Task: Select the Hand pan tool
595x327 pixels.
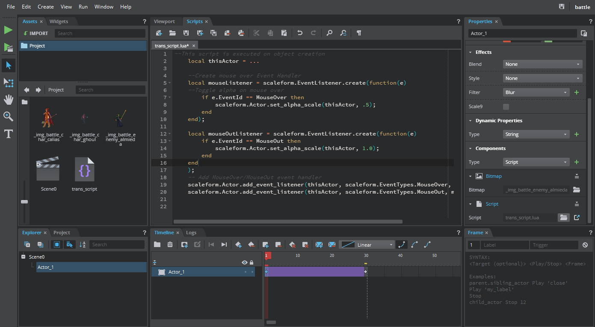Action: [8, 100]
